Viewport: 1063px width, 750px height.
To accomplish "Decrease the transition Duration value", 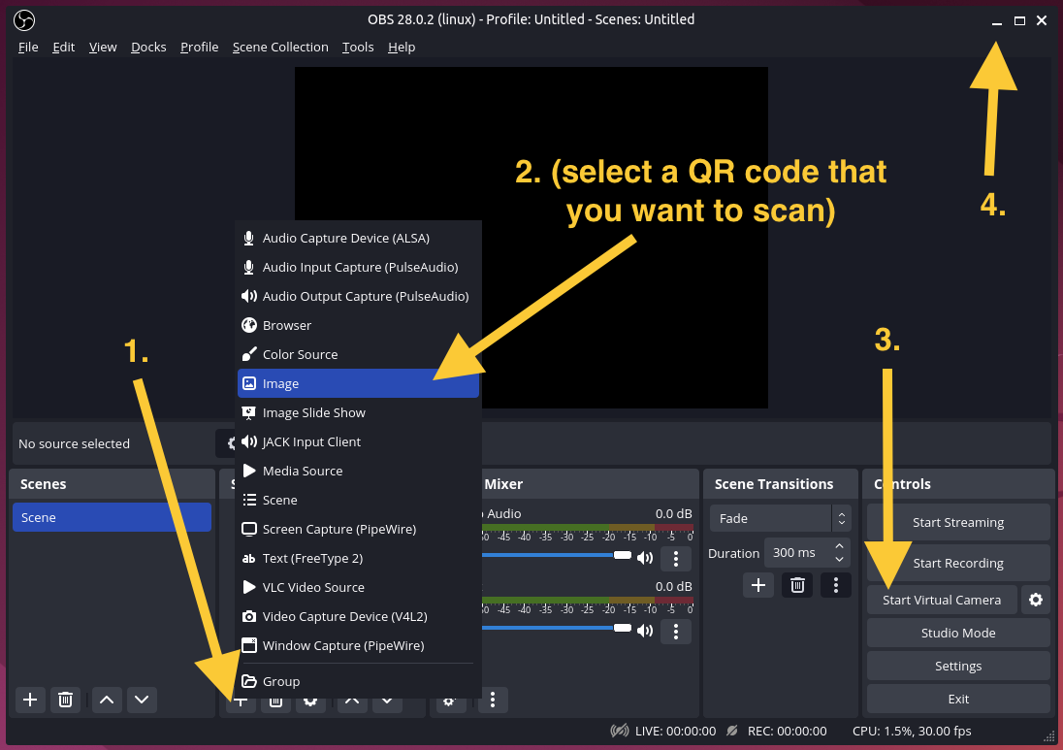I will point(839,560).
